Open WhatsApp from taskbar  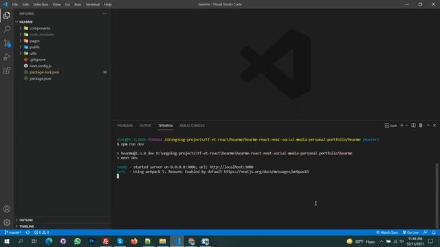(78, 241)
